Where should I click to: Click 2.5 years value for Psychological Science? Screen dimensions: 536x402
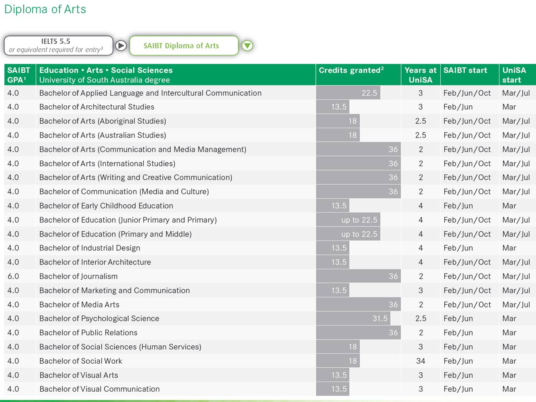coord(421,319)
